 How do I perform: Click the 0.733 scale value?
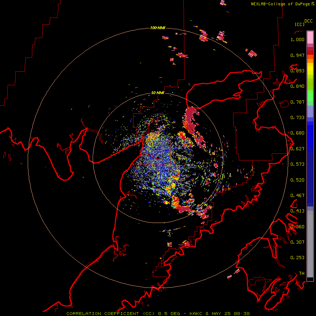click(297, 118)
